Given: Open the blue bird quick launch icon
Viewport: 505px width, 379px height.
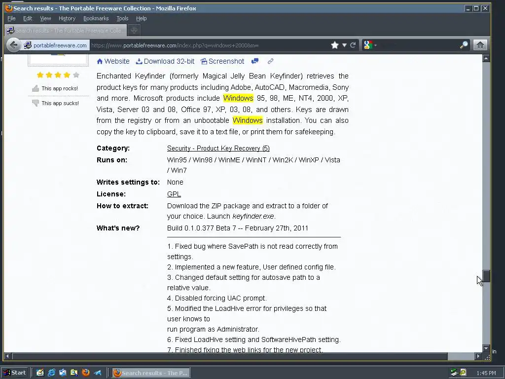Looking at the screenshot, I should tap(97, 373).
